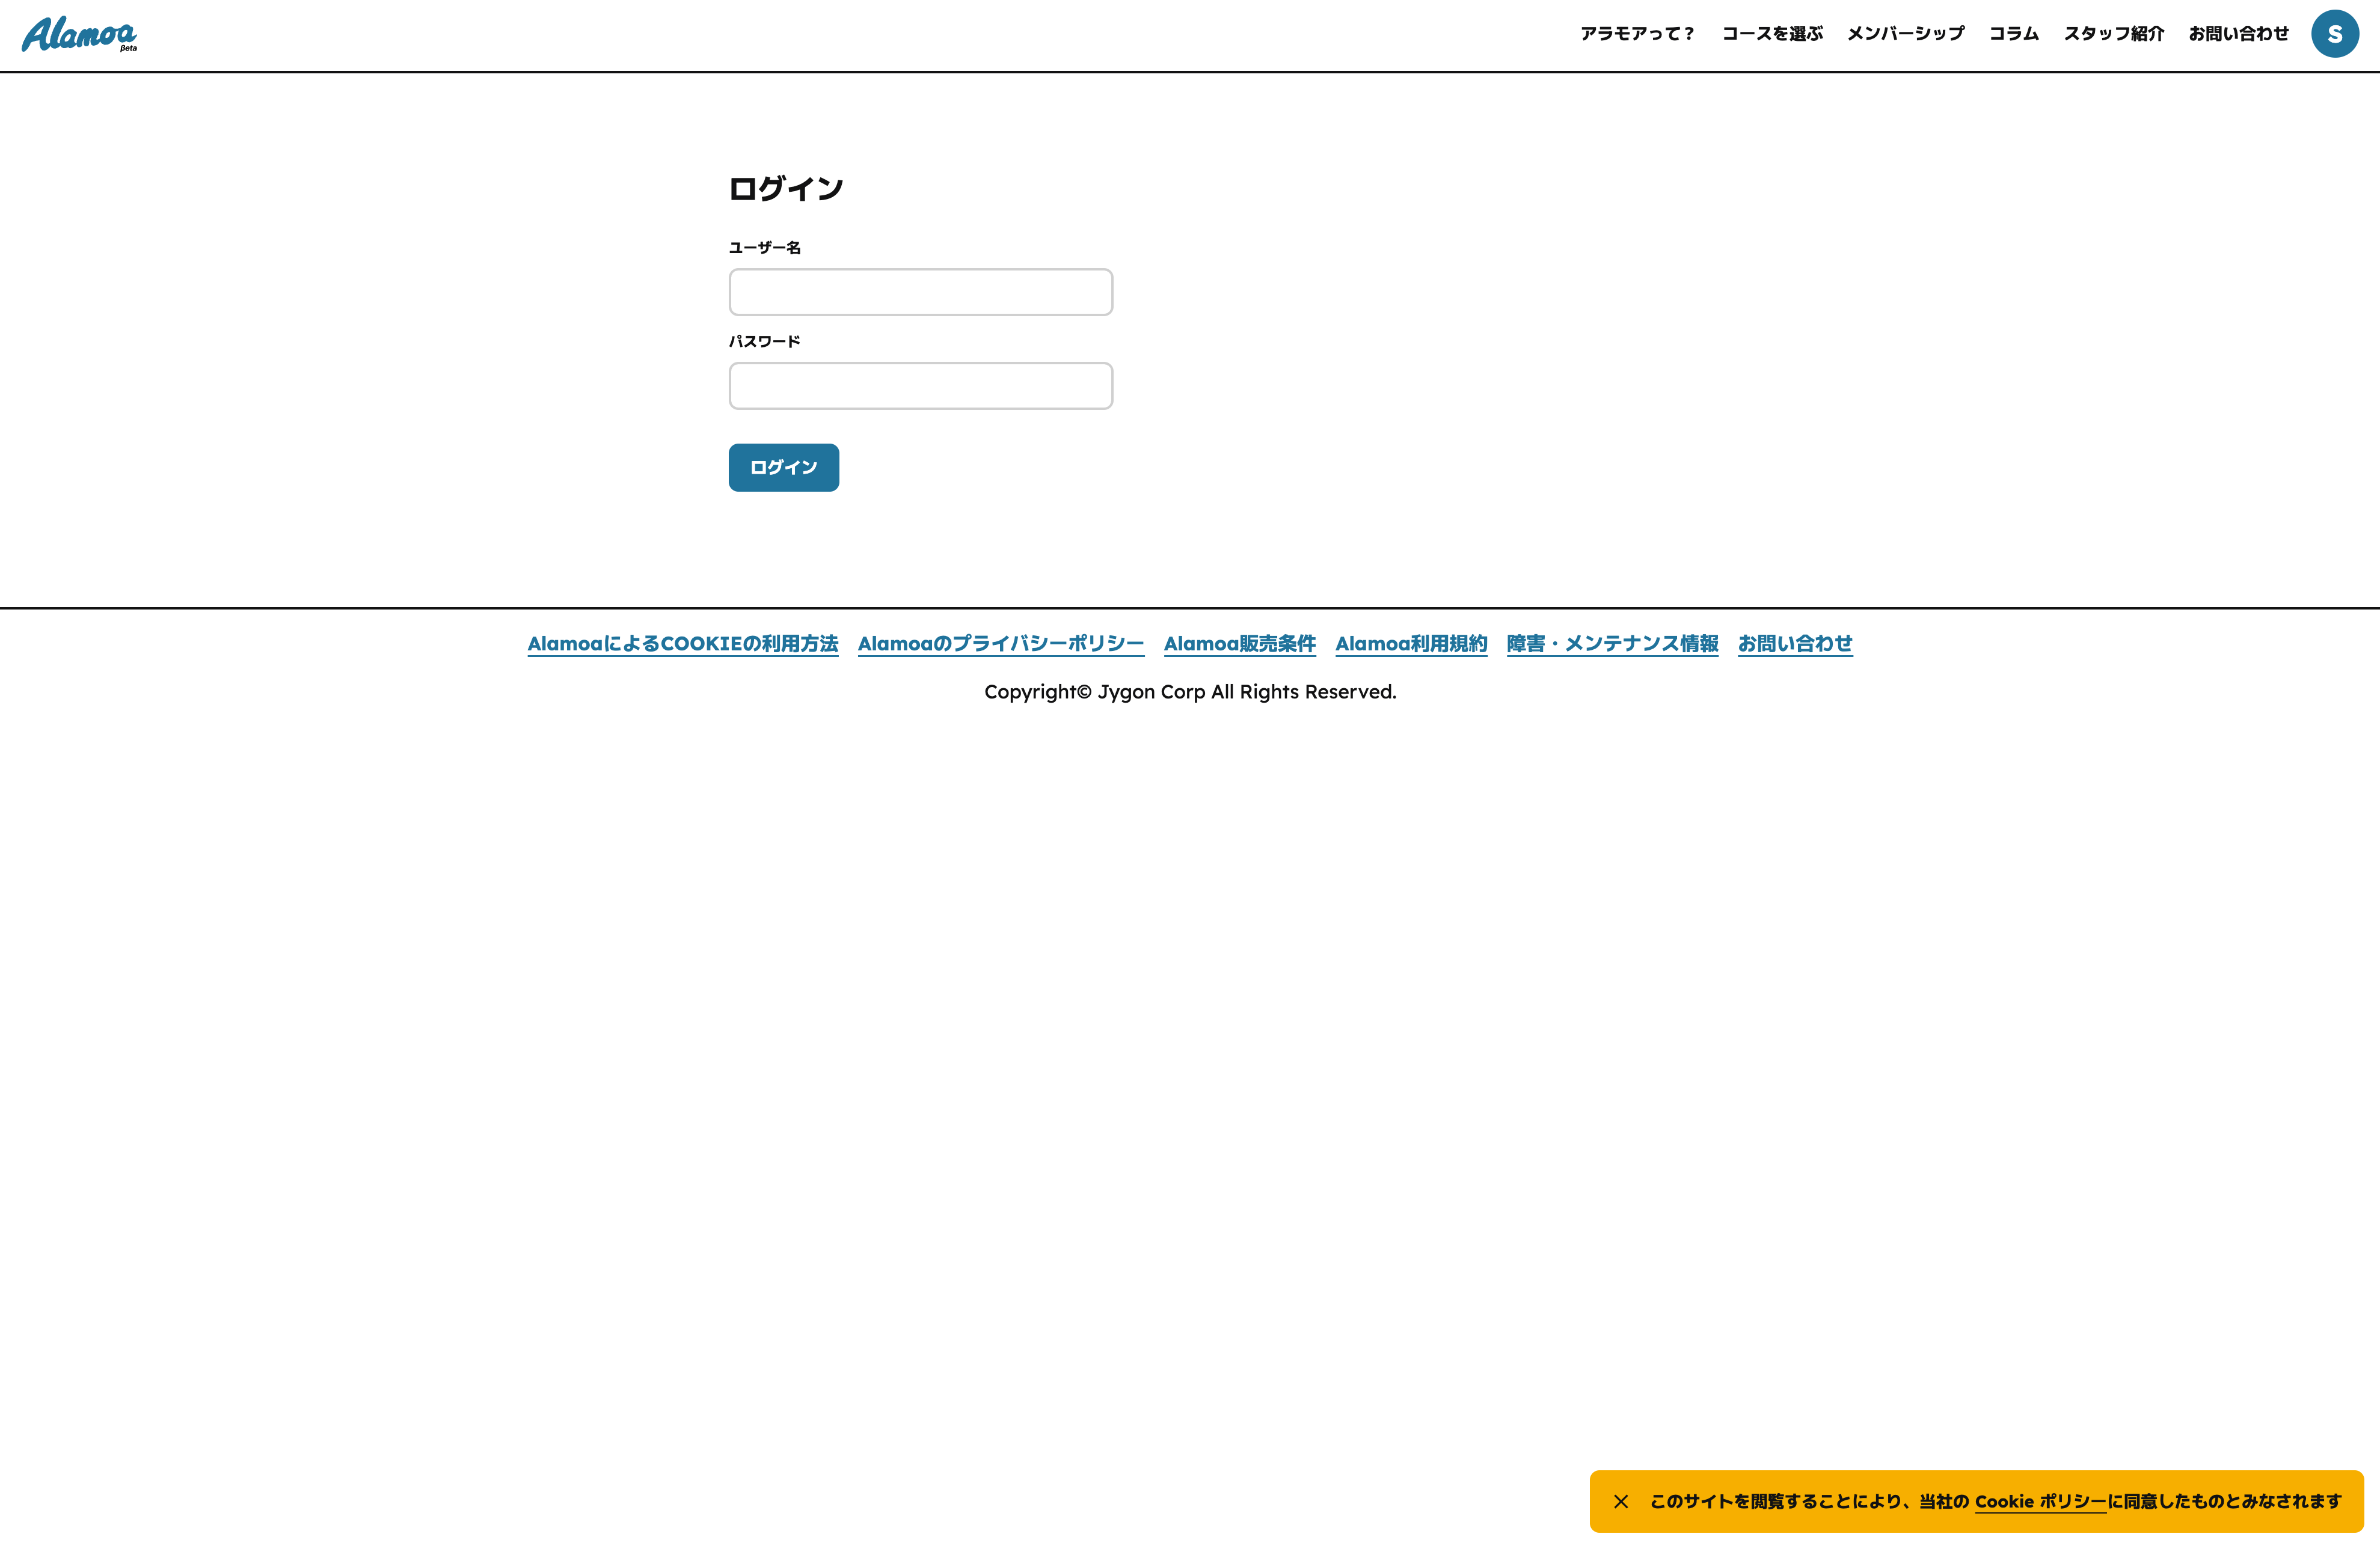
Task: Click お問い合わせ in the top navigation
Action: tap(2238, 34)
